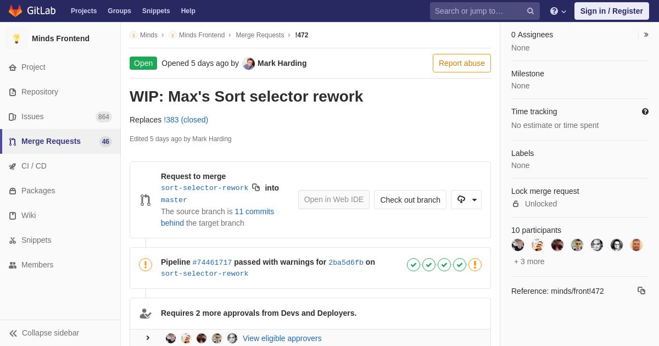Open commit 2ba5d6fb link
The width and height of the screenshot is (659, 346).
click(x=346, y=263)
